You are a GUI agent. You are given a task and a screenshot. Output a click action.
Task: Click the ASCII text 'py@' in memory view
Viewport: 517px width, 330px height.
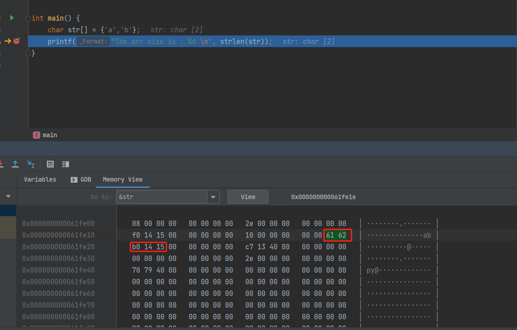[372, 270]
